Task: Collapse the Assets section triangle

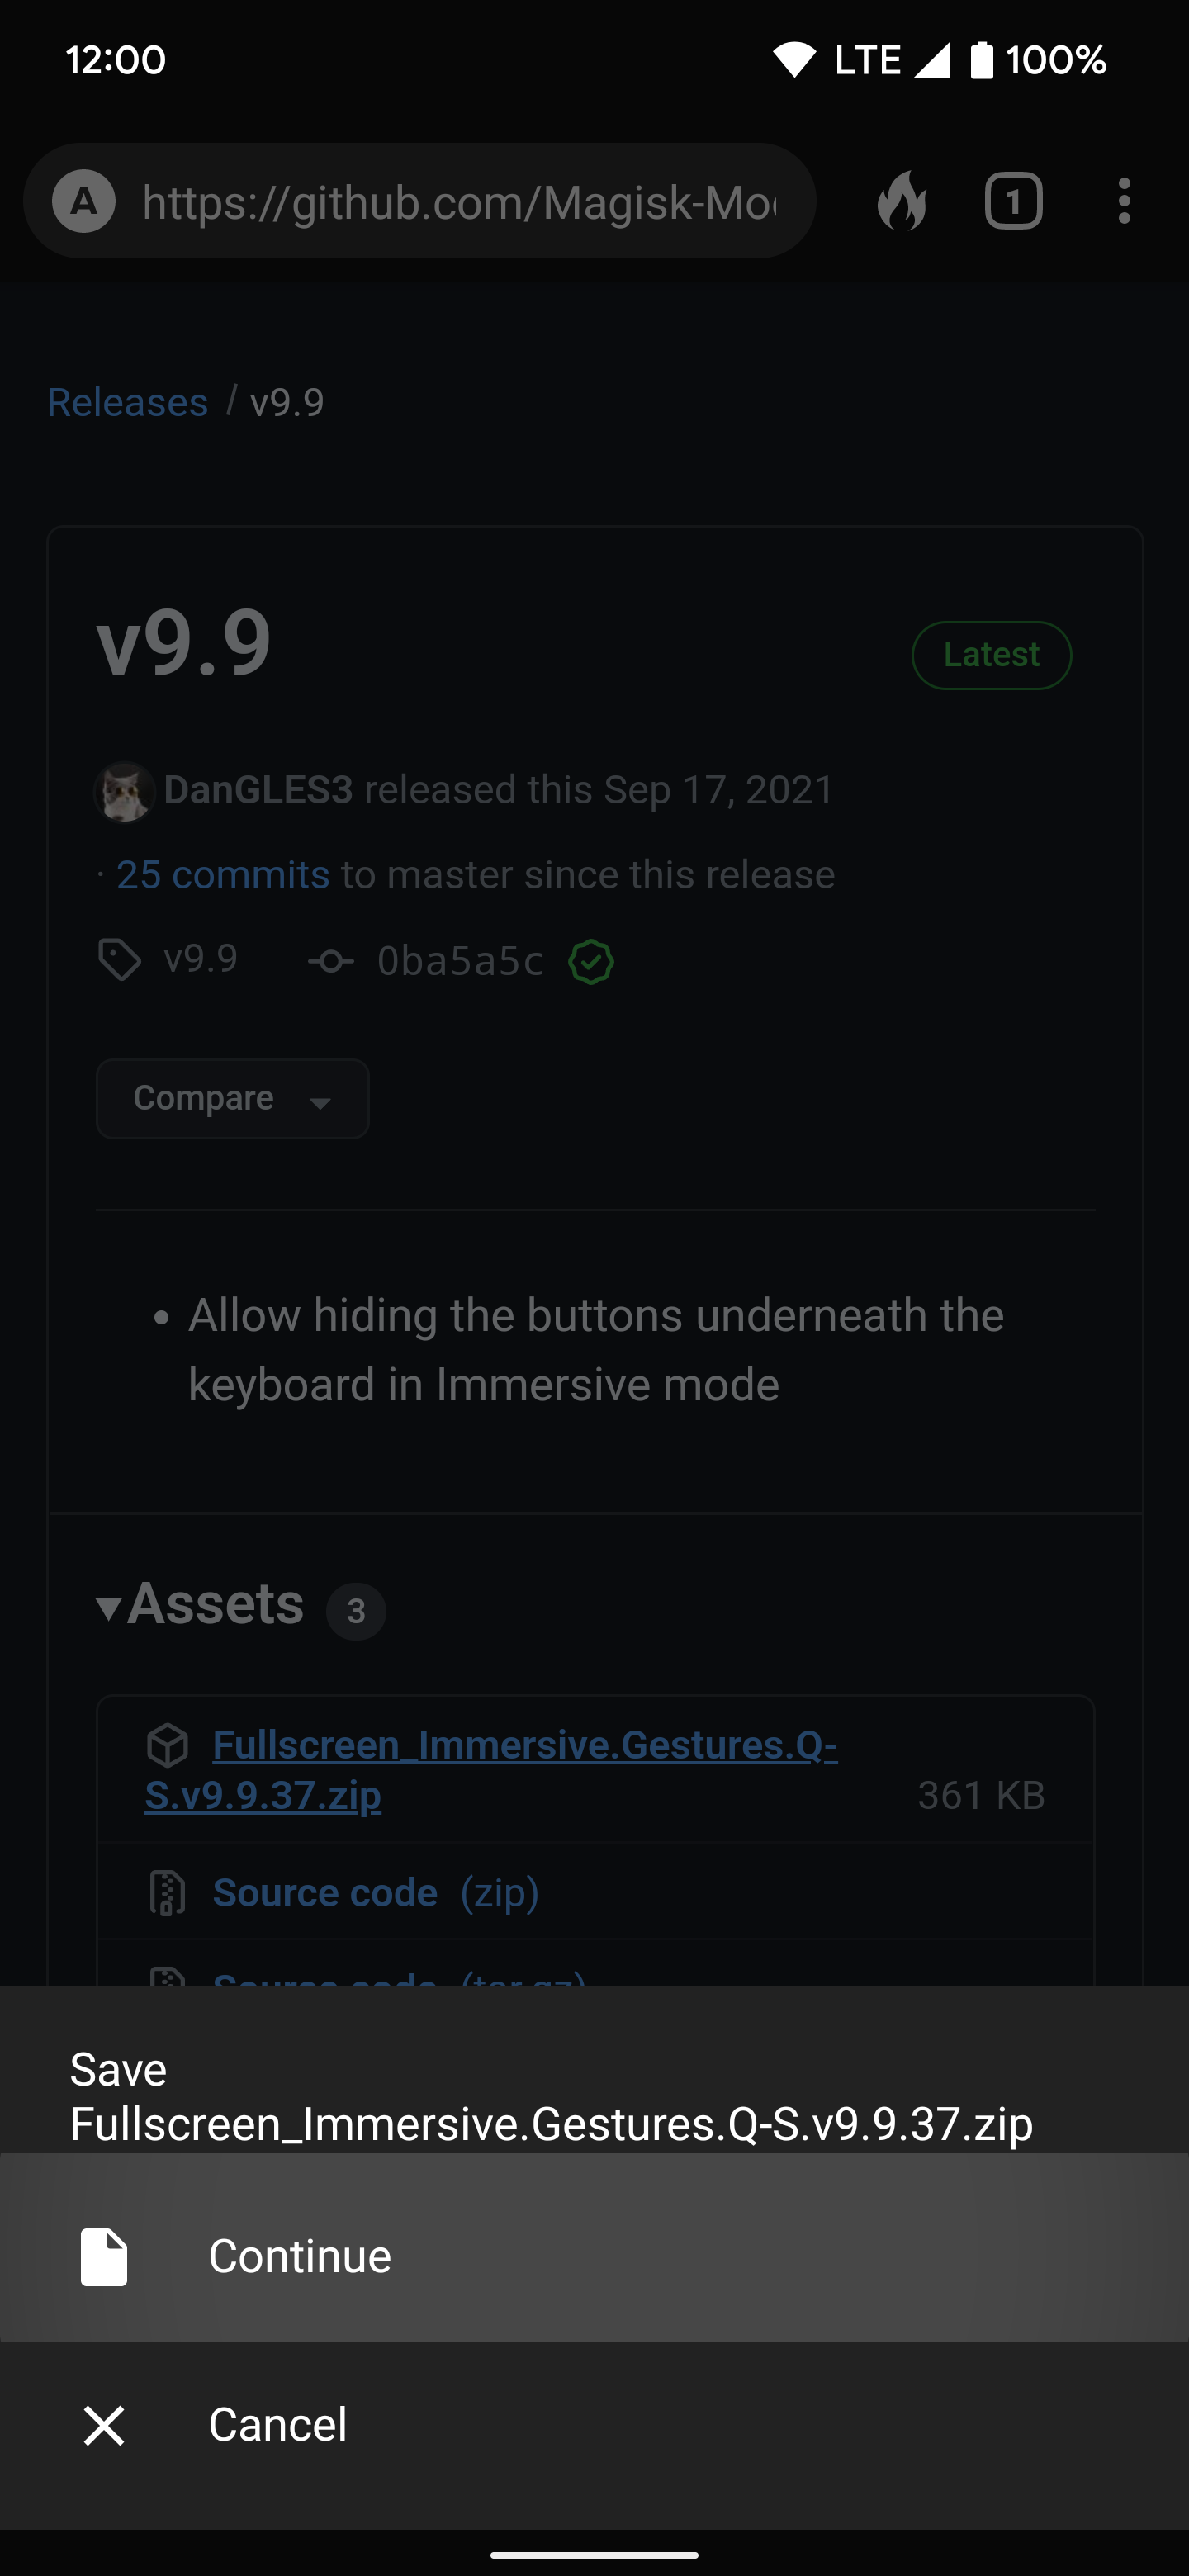Action: 108,1607
